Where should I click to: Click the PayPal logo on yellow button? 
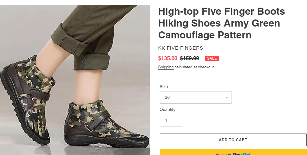(241, 154)
